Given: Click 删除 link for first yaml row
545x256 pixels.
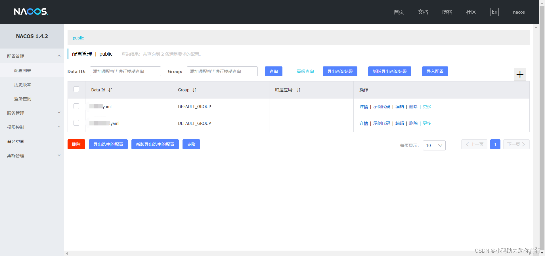Looking at the screenshot, I should click(413, 107).
